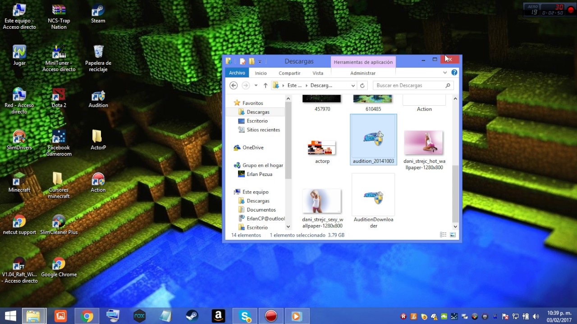Screen dimensions: 577x324
Task: Switch to the Inicio ribbon tab
Action: pos(261,73)
